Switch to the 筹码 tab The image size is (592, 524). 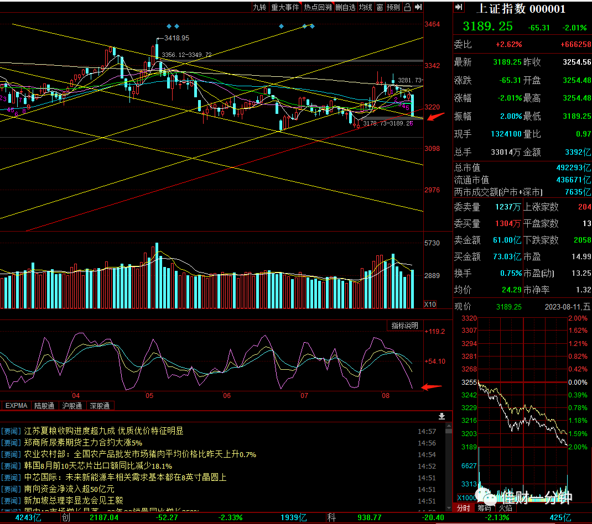[485, 508]
